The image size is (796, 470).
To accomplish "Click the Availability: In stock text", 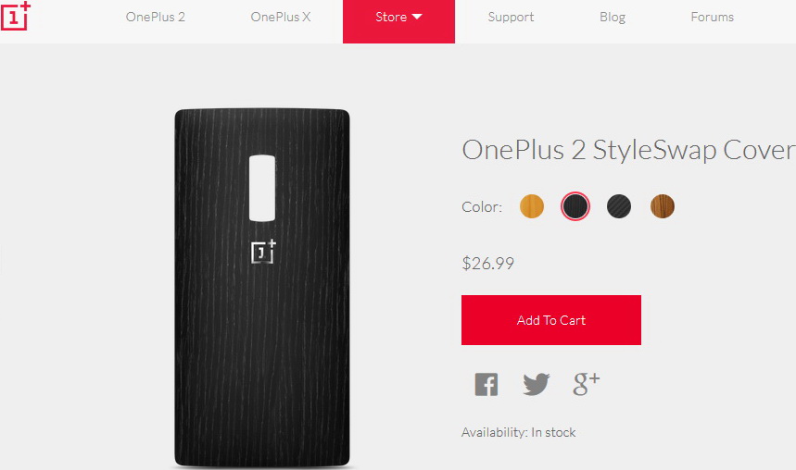I will click(x=518, y=432).
